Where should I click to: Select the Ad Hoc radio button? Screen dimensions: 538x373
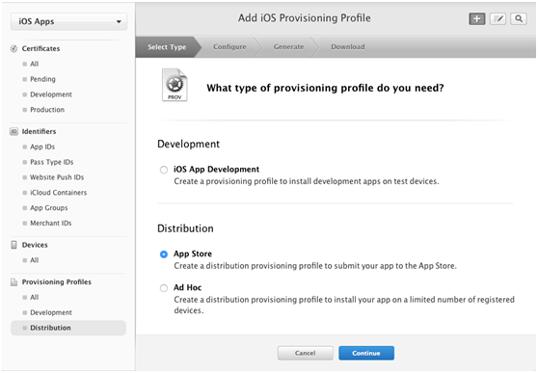164,288
